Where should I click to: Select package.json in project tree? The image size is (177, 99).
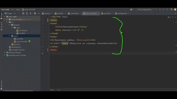15,47
